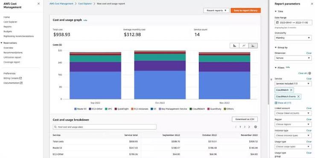315x158 pixels.
Task: Click Save to report library button
Action: (246, 10)
